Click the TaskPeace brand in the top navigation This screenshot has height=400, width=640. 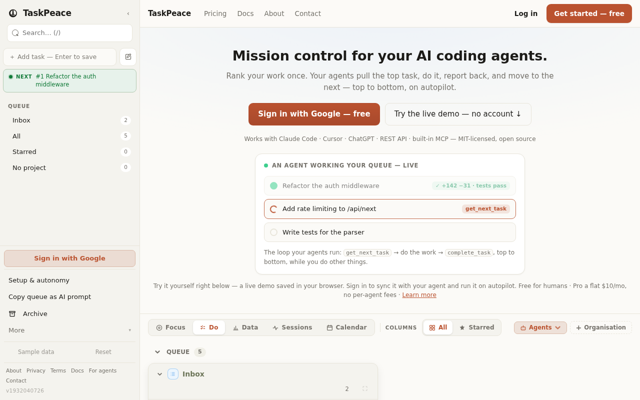point(169,13)
